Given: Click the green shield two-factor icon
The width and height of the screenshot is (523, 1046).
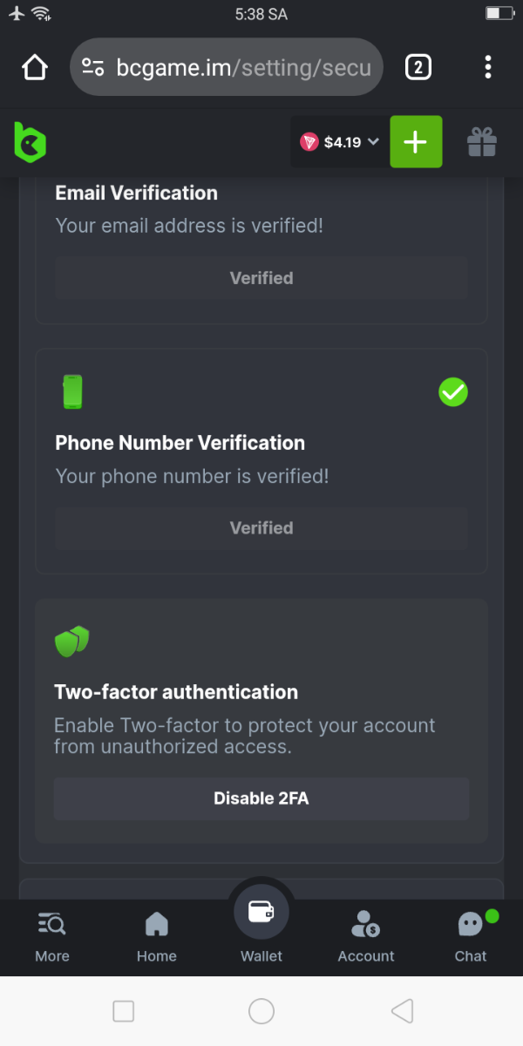Looking at the screenshot, I should pyautogui.click(x=72, y=642).
